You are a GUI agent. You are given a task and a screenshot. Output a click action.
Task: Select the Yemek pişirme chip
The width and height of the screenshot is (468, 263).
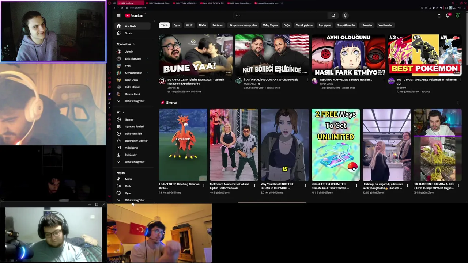(304, 25)
